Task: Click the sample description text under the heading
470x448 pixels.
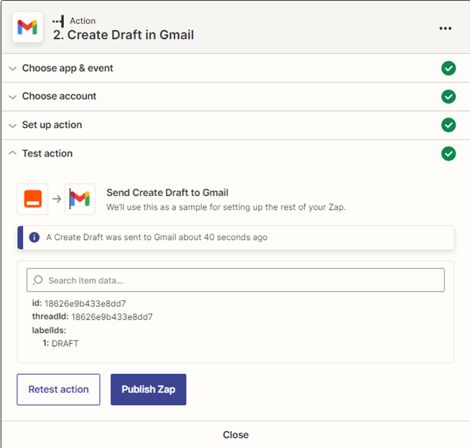Action: pyautogui.click(x=226, y=207)
